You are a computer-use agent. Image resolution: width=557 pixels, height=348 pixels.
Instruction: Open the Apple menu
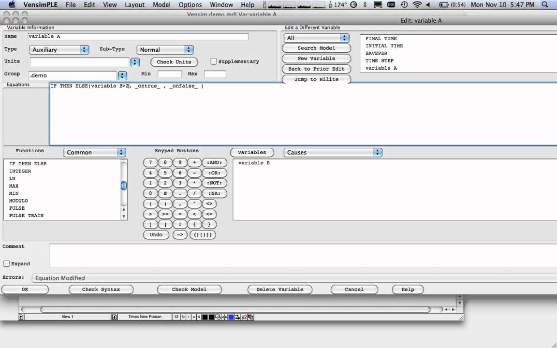pyautogui.click(x=12, y=5)
